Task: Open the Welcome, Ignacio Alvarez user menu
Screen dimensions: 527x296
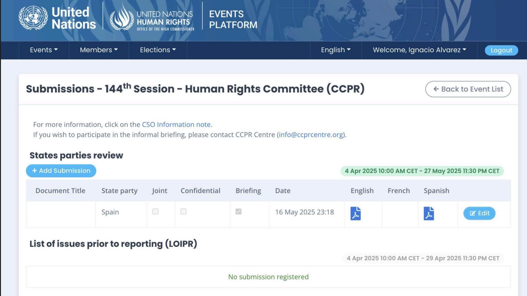Action: point(419,50)
